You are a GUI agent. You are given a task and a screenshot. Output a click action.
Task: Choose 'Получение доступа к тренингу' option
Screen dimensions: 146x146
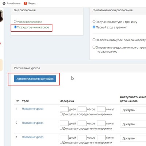[x=94, y=22]
